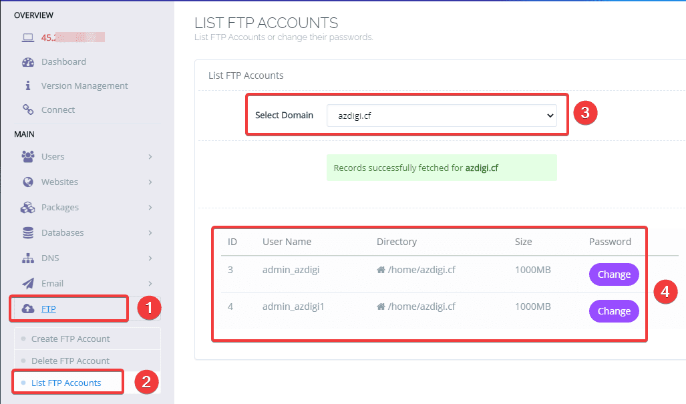Expand the Websites submenu arrow
This screenshot has width=686, height=404.
[150, 182]
